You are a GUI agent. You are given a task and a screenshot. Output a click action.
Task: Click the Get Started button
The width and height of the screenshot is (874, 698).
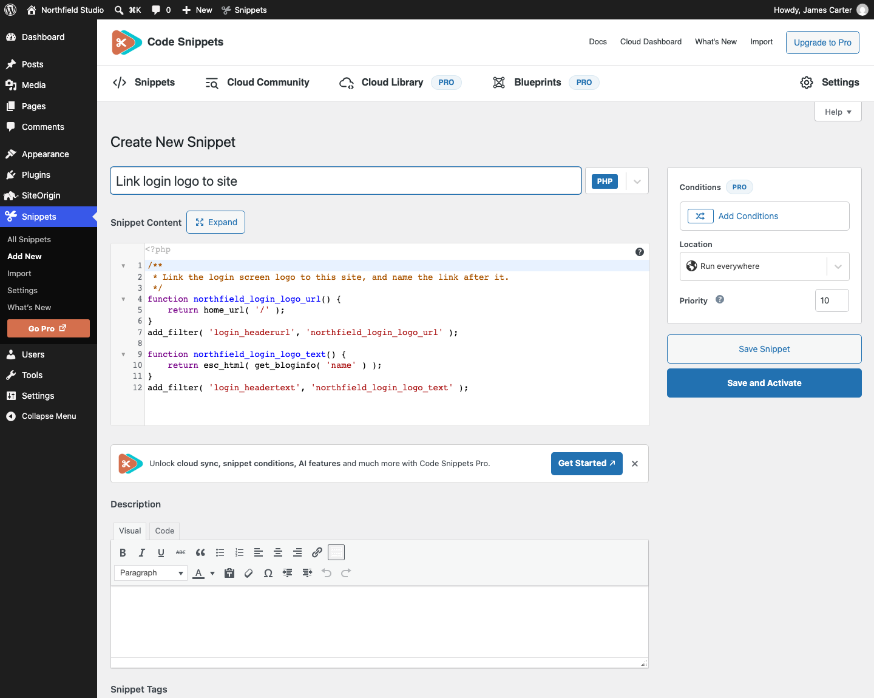(x=587, y=464)
